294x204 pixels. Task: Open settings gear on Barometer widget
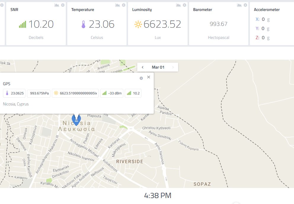coord(245,5)
